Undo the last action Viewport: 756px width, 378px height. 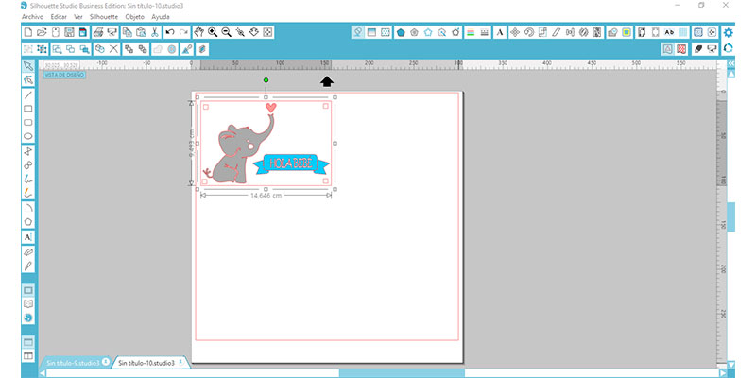[x=170, y=32]
